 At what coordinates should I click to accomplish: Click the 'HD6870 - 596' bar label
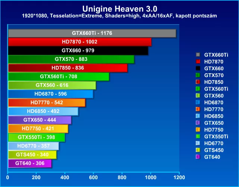coord(51,94)
